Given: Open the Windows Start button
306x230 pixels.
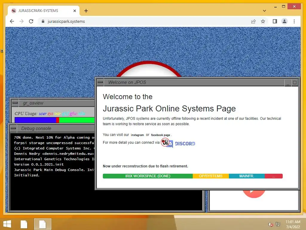Looking at the screenshot, I should coord(7,224).
